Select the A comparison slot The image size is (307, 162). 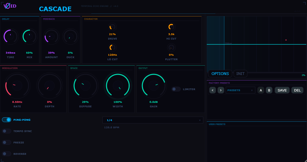coord(261,90)
